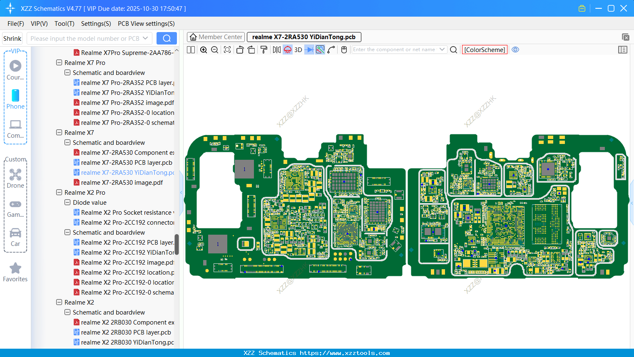Click the blue search button
Image resolution: width=634 pixels, height=357 pixels.
coord(167,39)
